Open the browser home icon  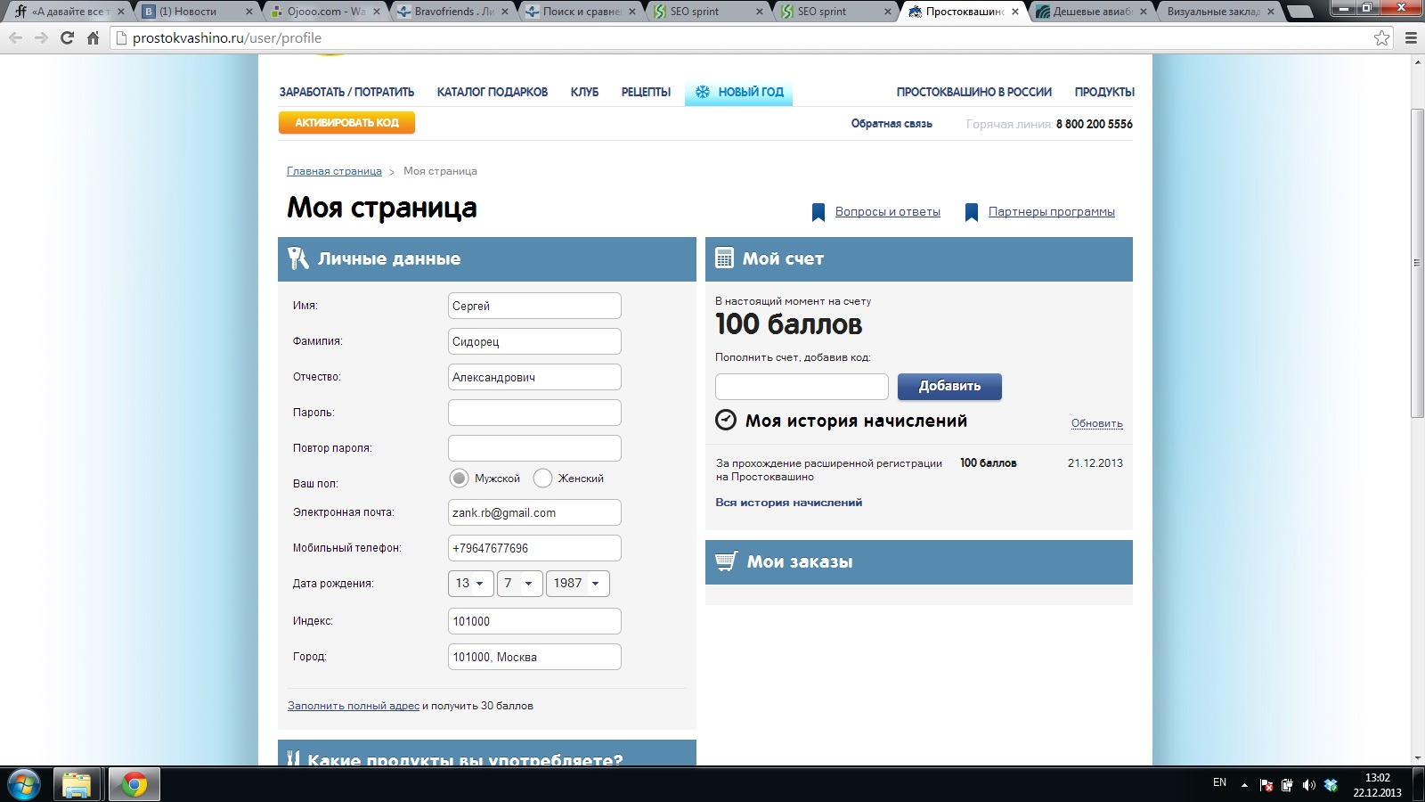point(93,37)
